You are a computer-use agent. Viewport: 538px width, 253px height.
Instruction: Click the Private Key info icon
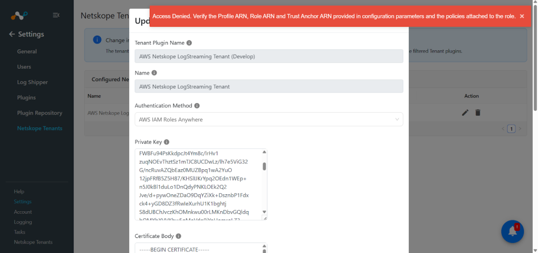point(167,142)
